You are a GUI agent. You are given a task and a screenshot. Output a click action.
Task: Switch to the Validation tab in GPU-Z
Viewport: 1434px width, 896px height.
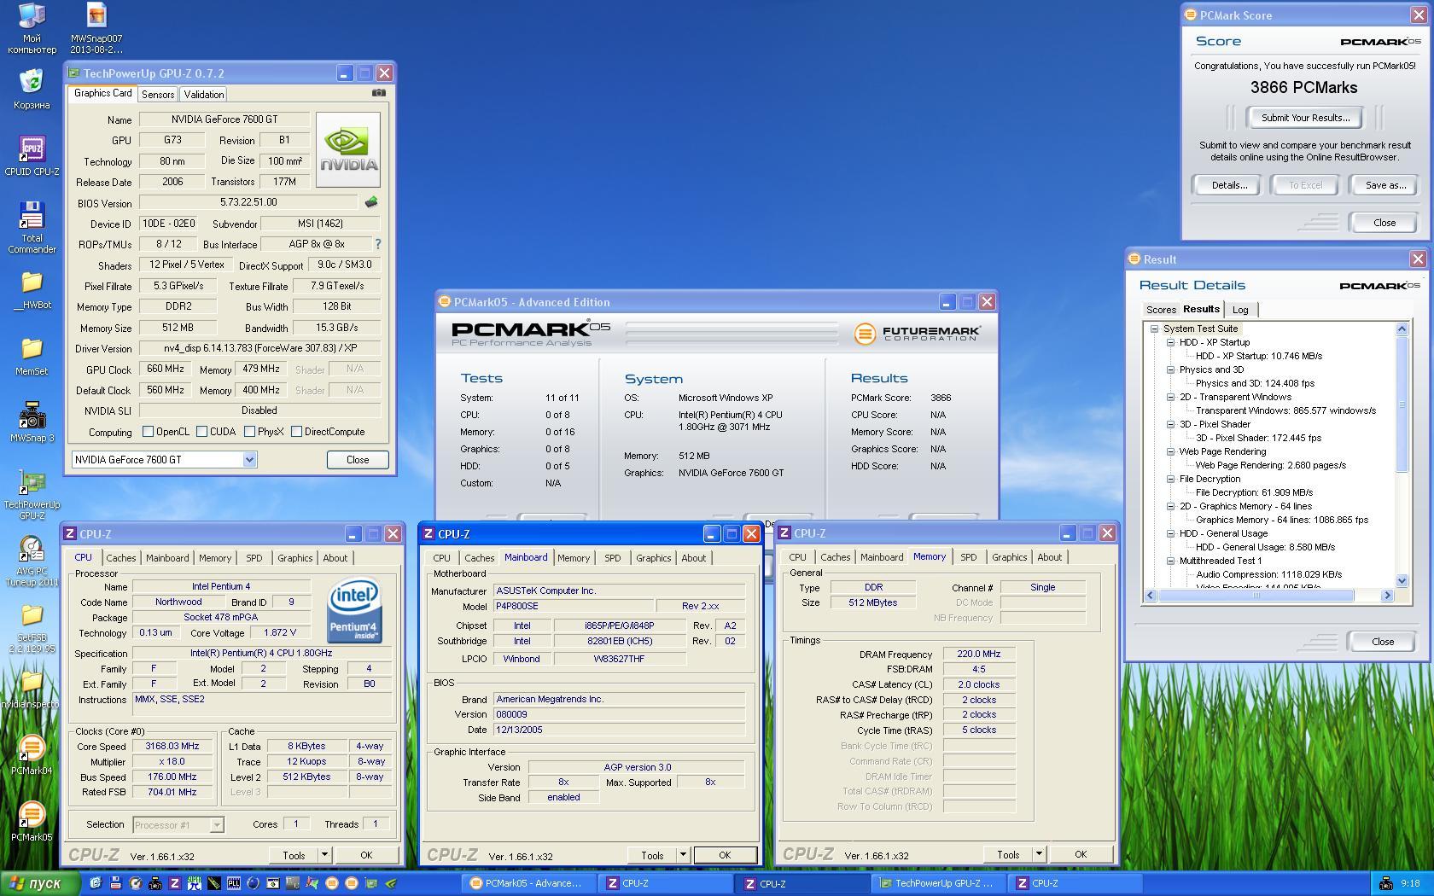[x=204, y=95]
